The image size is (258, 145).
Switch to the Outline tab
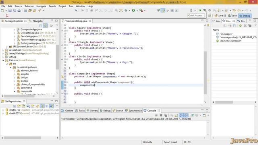pyautogui.click(x=67, y=111)
